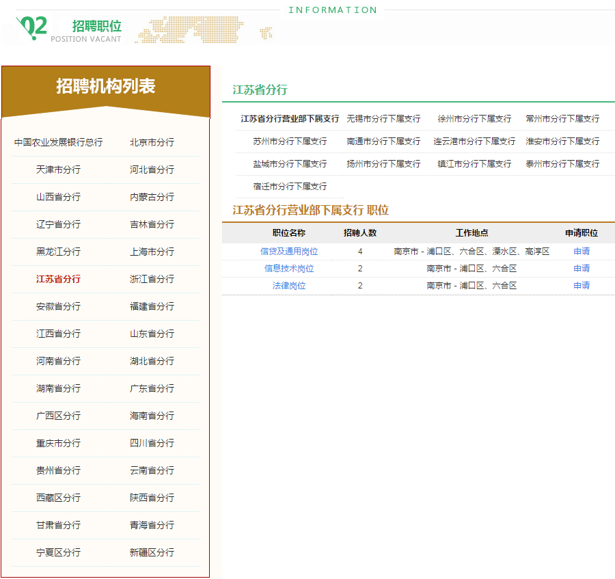This screenshot has height=579, width=615.
Task: Click the 02 section logo icon
Action: pos(32,27)
